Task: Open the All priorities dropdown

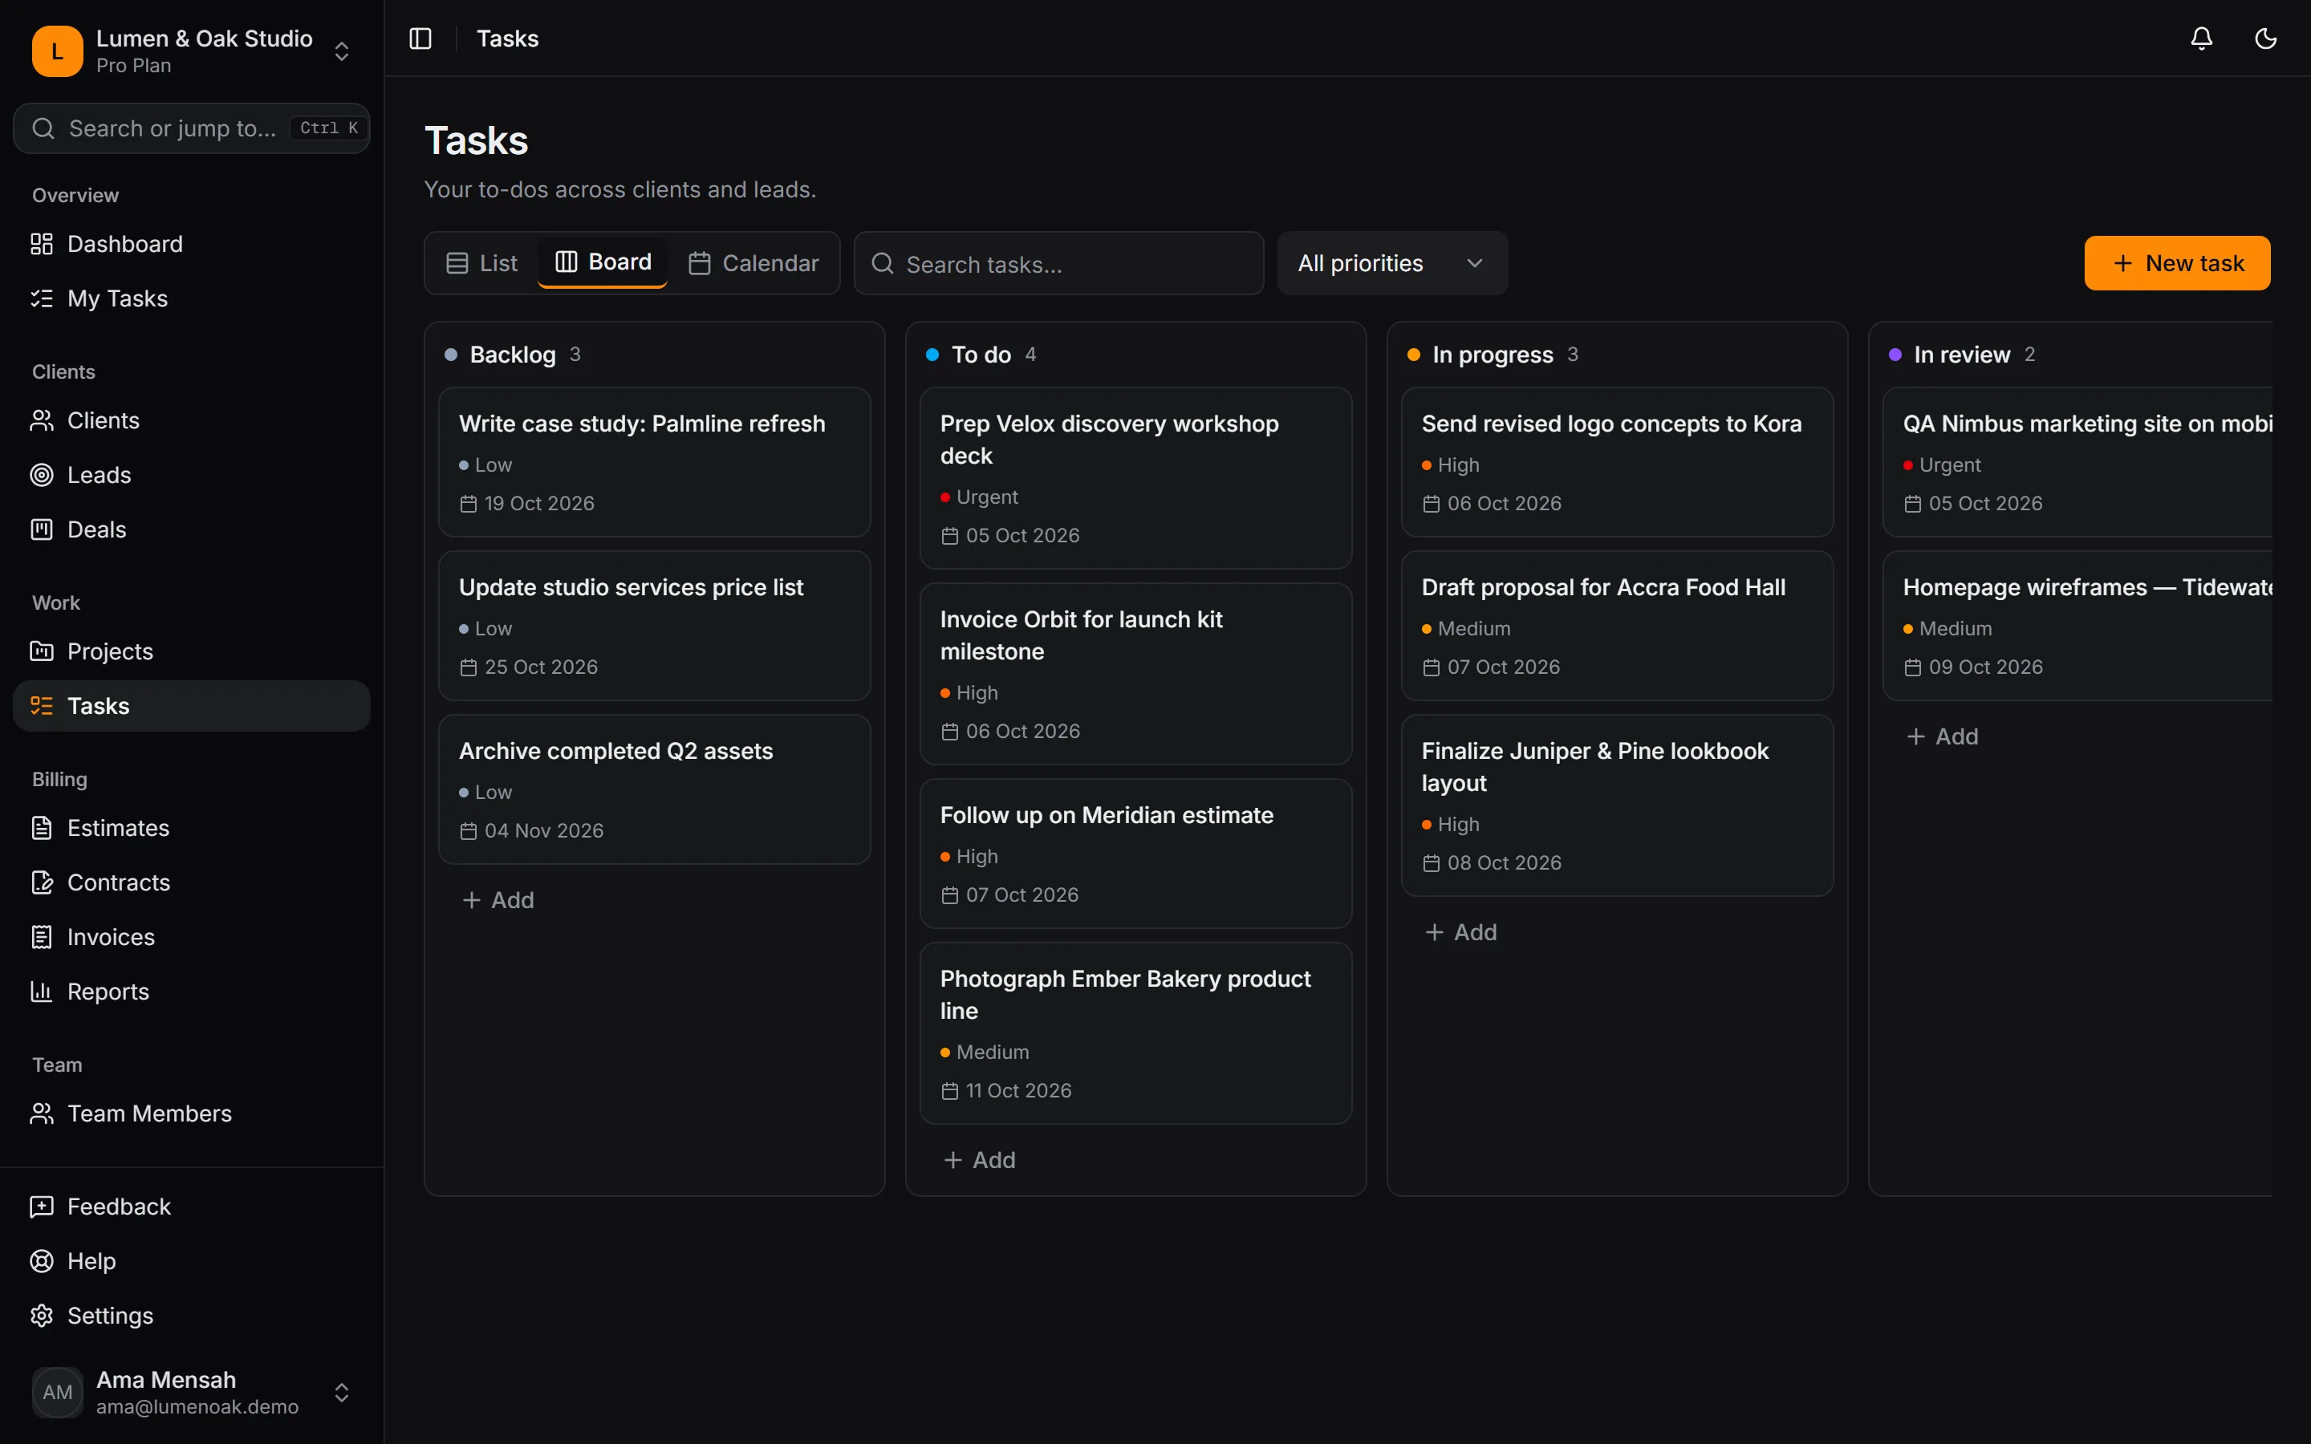Action: point(1391,262)
